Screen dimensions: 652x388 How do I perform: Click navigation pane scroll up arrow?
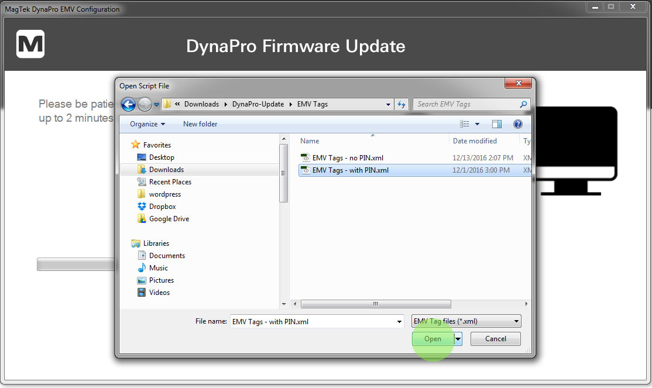tap(284, 139)
